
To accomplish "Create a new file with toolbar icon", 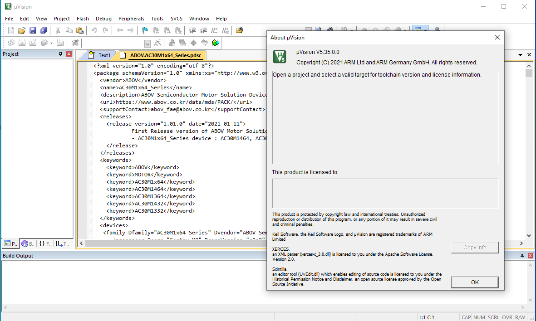I will pyautogui.click(x=11, y=30).
